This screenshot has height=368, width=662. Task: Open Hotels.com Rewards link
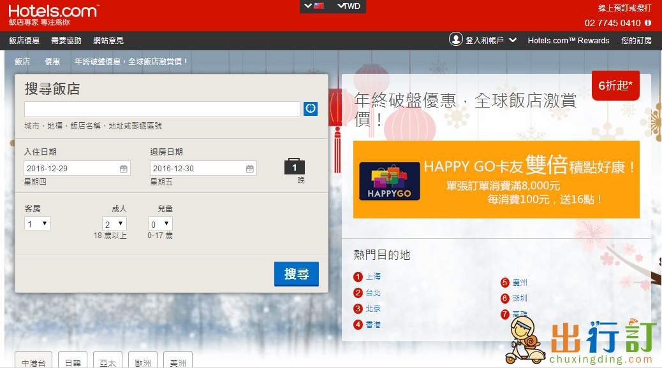pyautogui.click(x=568, y=41)
